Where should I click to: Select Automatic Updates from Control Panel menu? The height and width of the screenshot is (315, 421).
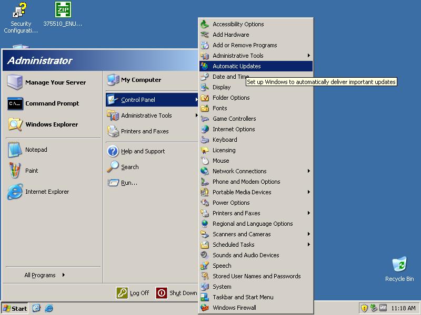pyautogui.click(x=236, y=66)
